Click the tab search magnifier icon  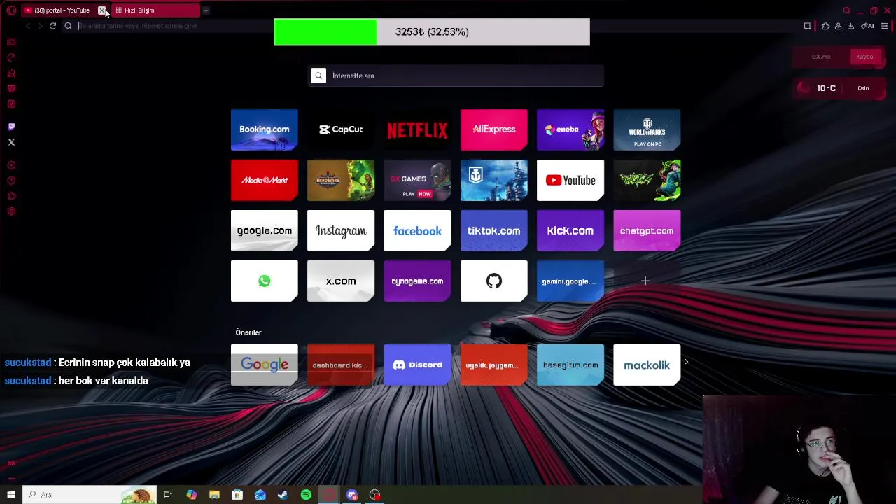coord(846,10)
